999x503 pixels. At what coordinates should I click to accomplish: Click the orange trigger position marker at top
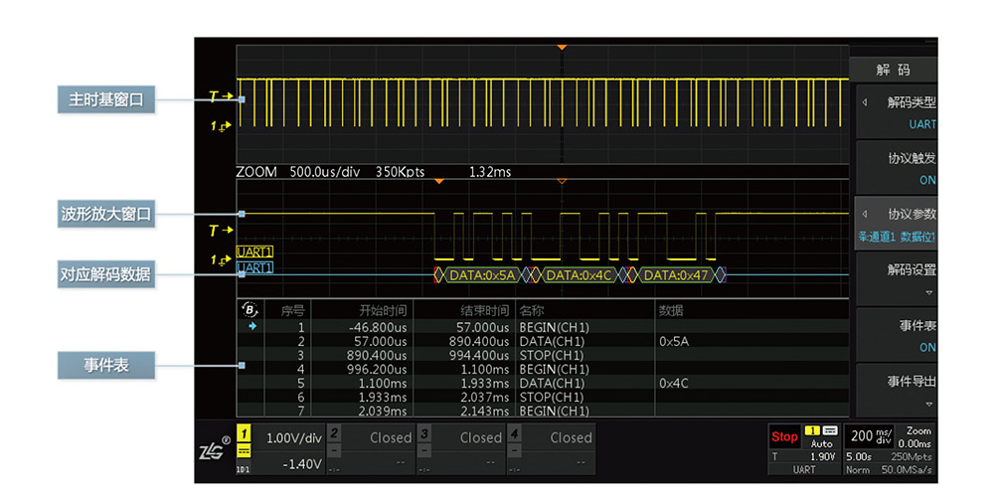(562, 48)
